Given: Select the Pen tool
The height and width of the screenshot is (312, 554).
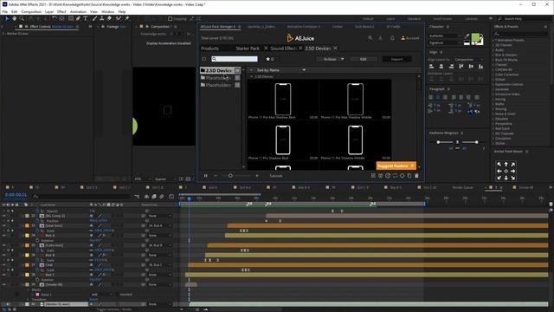Looking at the screenshot, I should (x=78, y=18).
